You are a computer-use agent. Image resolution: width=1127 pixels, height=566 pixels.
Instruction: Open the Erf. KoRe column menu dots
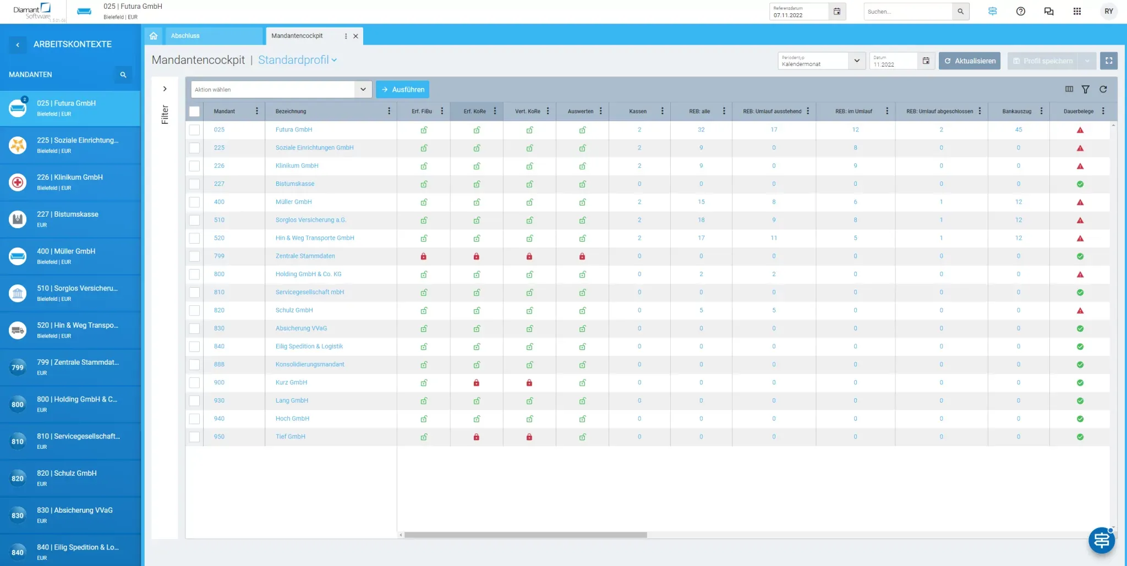495,111
